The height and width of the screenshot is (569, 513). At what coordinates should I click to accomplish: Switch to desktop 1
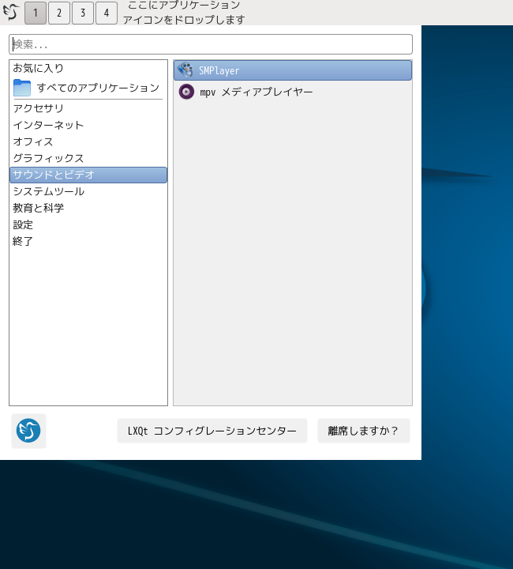click(36, 13)
